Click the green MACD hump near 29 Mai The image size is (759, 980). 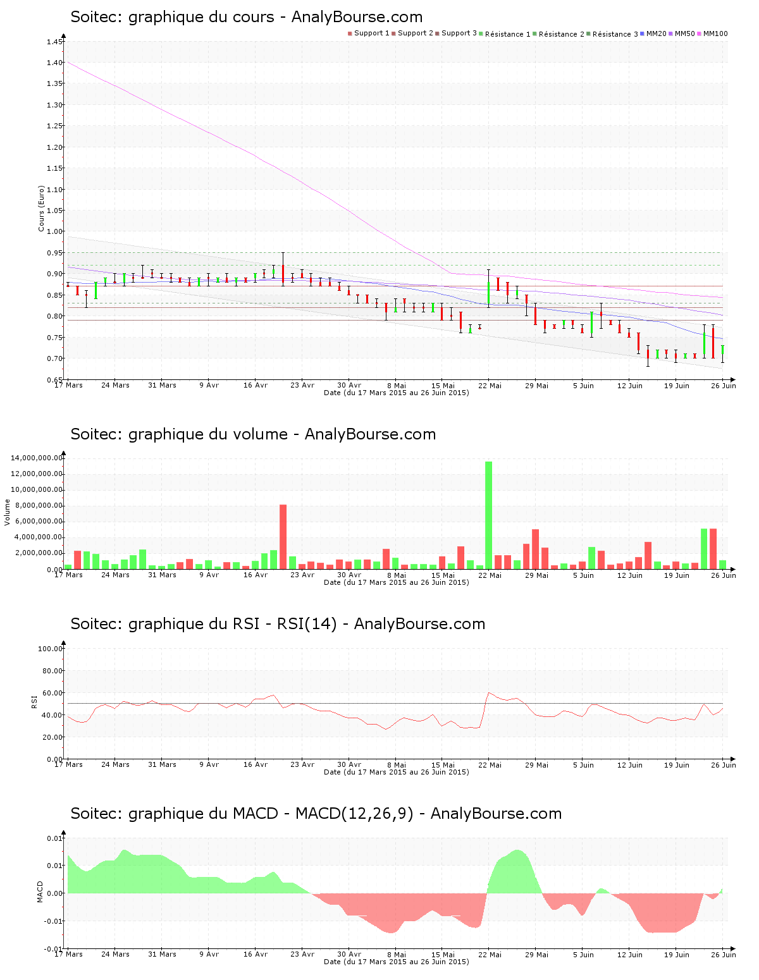pyautogui.click(x=515, y=876)
